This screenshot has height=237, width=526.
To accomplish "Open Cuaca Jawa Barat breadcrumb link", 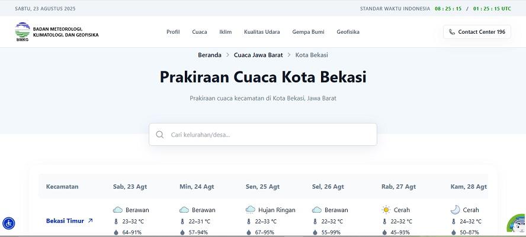I will click(x=257, y=55).
